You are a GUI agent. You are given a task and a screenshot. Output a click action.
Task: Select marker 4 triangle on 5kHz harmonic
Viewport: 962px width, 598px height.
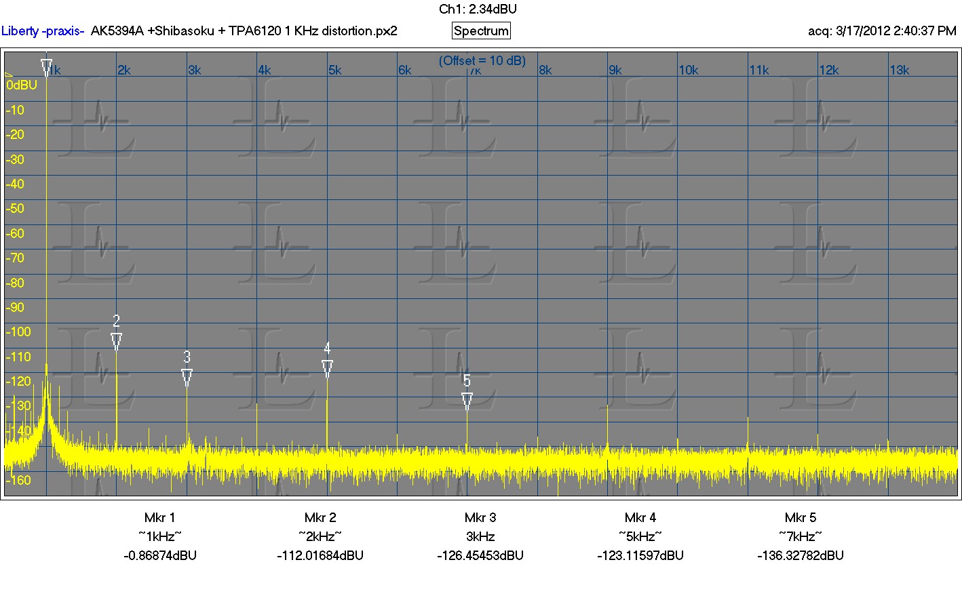pyautogui.click(x=328, y=368)
